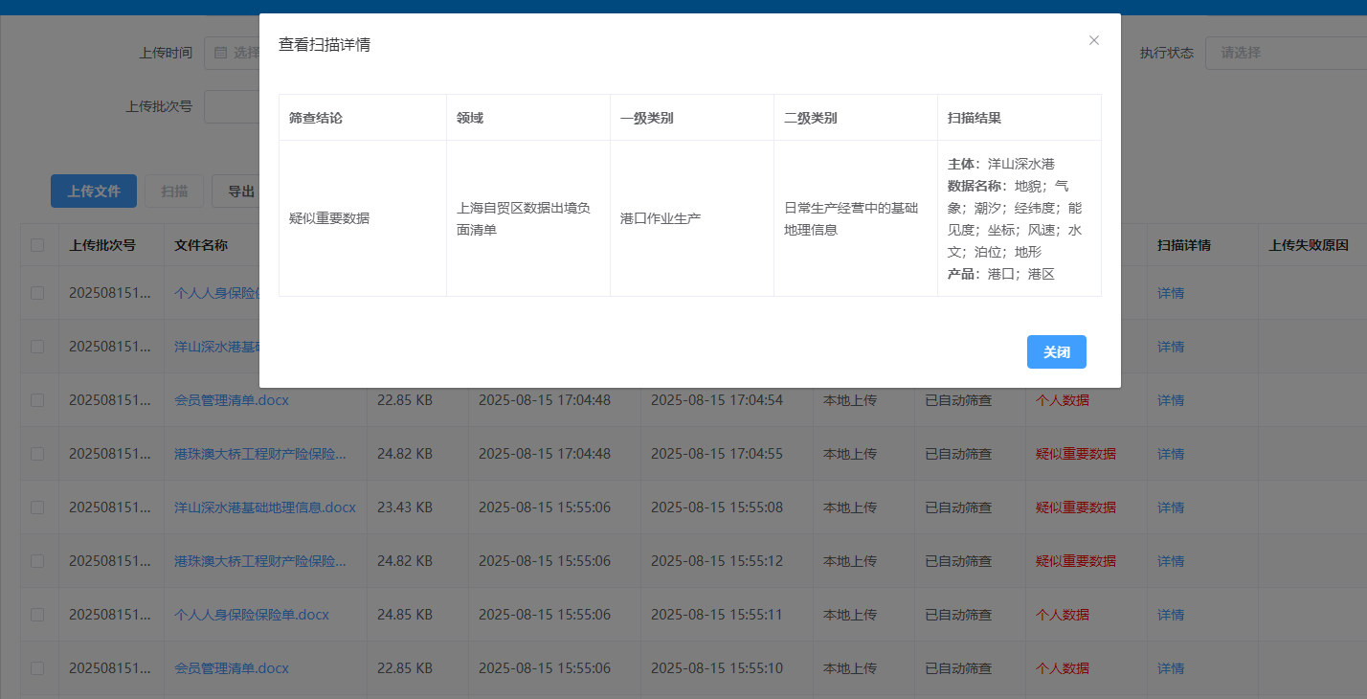The image size is (1367, 699).
Task: Click the blue 关闭 button
Action: pyautogui.click(x=1056, y=352)
